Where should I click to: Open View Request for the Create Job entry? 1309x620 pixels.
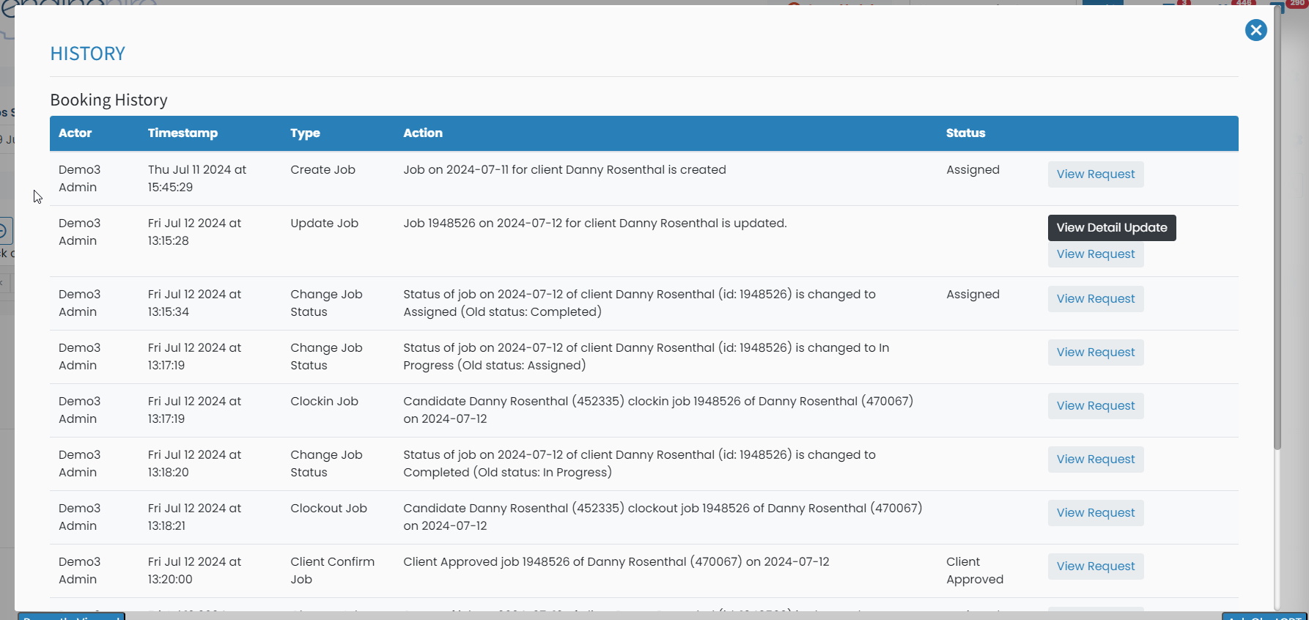coord(1095,174)
